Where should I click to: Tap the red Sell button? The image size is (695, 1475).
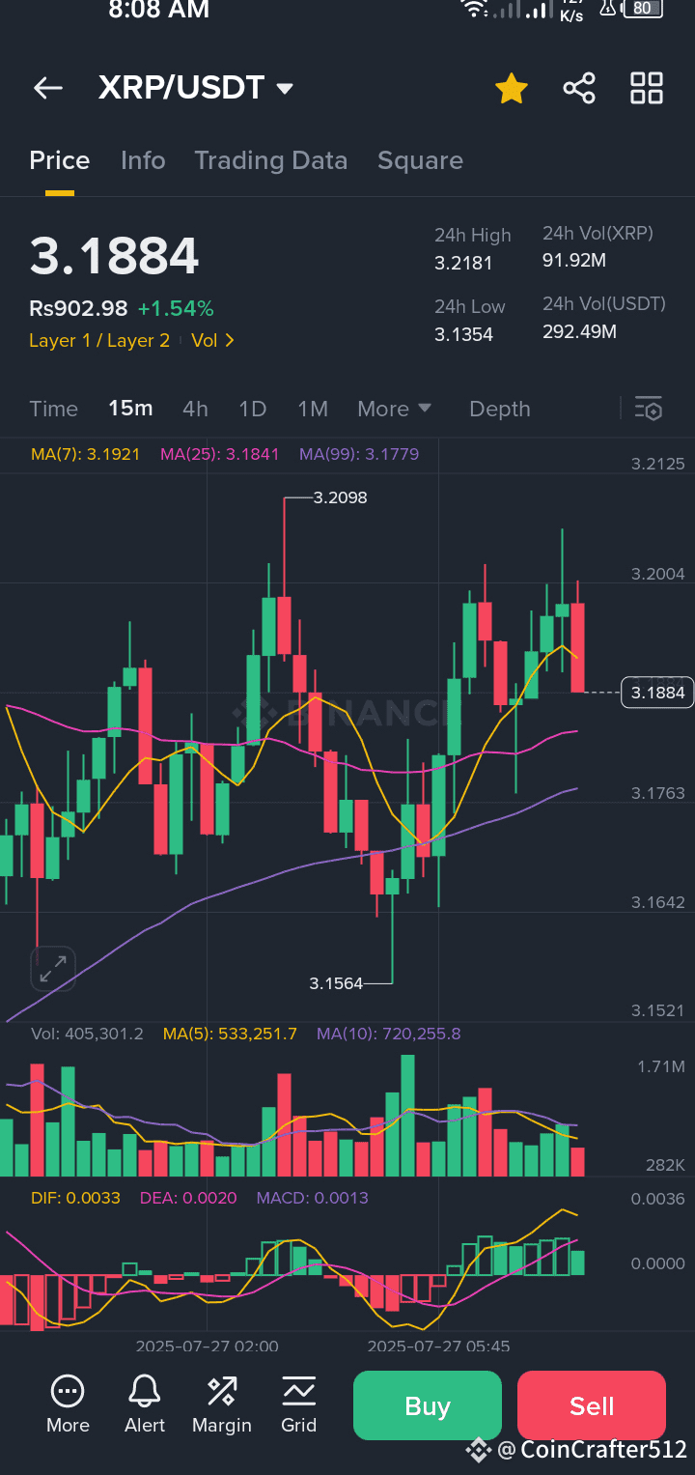[592, 1405]
